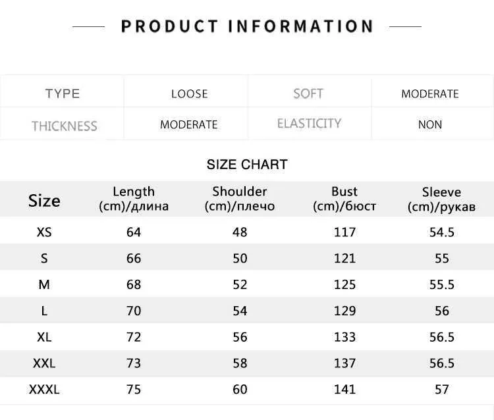Click the Length column header

(x=134, y=199)
